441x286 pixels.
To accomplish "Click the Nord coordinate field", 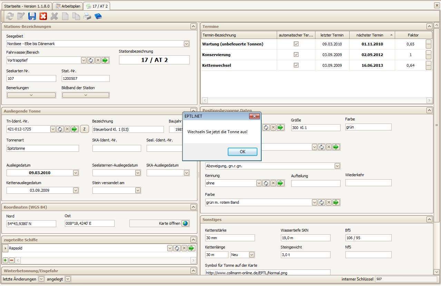I will (x=31, y=224).
